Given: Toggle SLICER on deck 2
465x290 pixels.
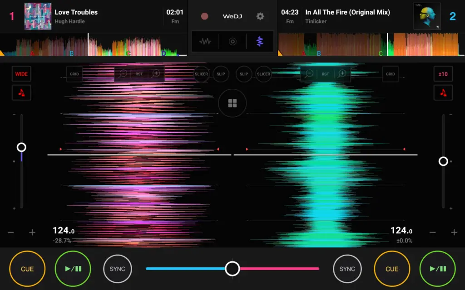Looking at the screenshot, I should point(263,74).
